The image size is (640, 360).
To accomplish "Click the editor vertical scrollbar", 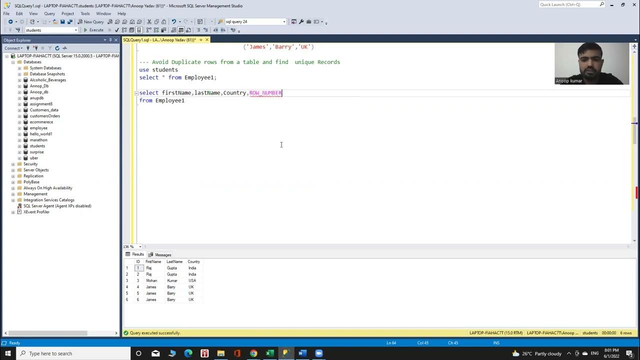I will (634, 145).
